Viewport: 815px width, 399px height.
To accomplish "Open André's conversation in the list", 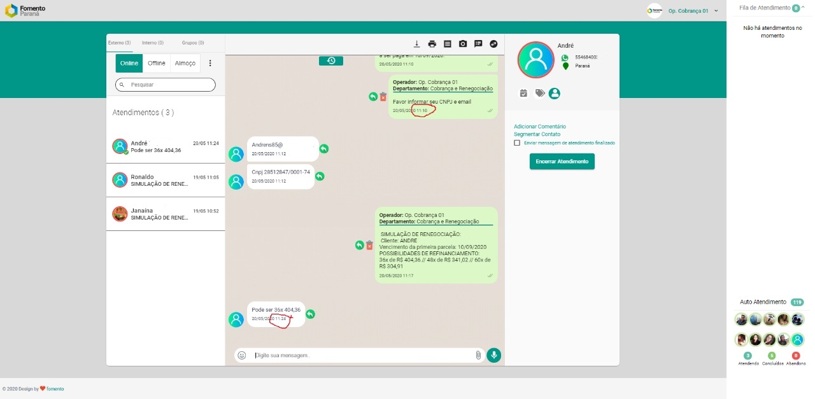I will tap(166, 146).
